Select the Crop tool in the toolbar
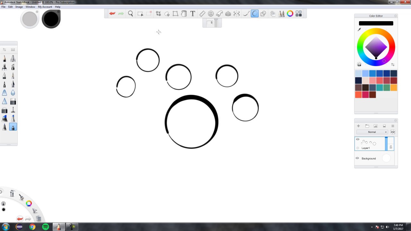Viewport: 411px width, 231px height. coord(159,13)
